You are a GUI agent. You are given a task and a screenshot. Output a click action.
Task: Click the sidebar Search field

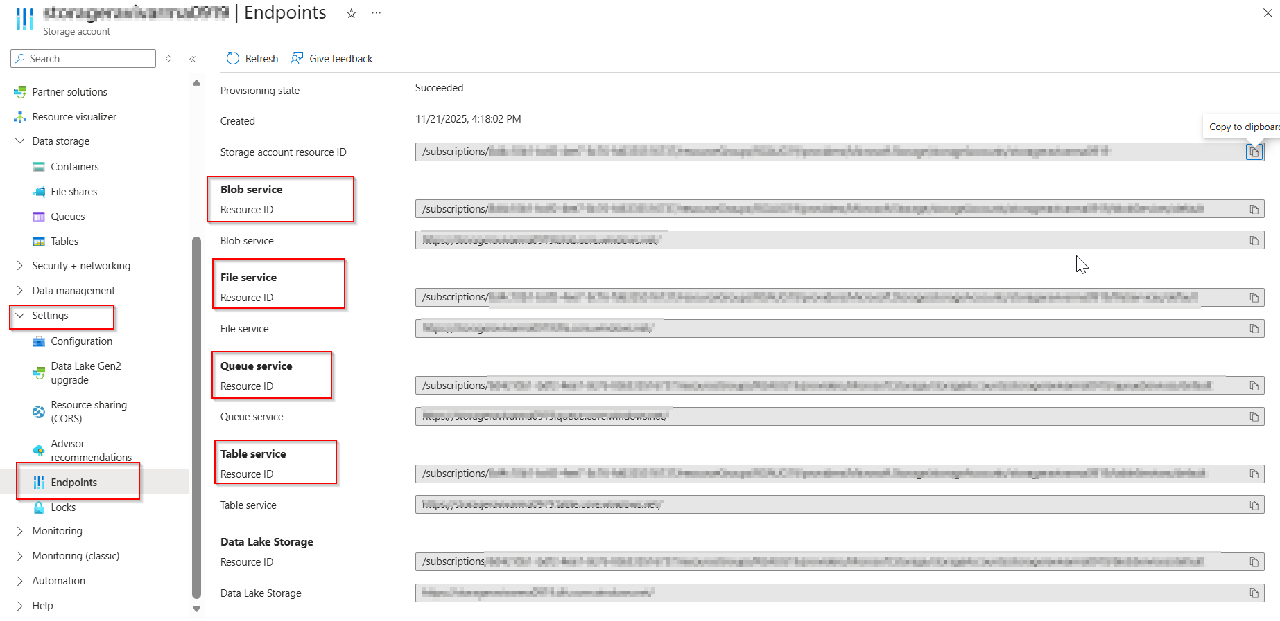[x=83, y=59]
